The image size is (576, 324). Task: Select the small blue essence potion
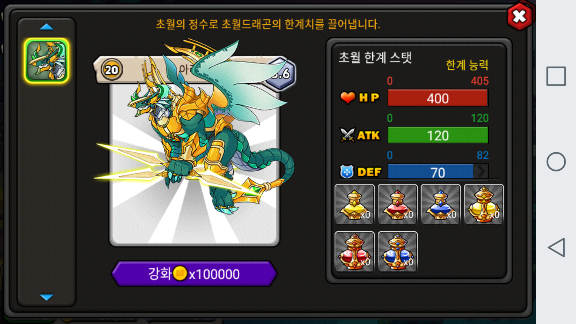441,204
